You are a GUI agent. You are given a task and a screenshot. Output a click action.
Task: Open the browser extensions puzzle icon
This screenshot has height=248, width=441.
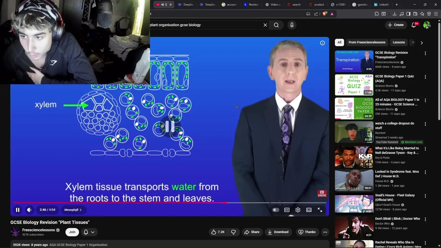tap(377, 14)
